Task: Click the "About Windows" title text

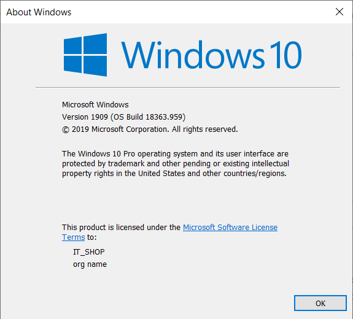Action: pyautogui.click(x=39, y=12)
